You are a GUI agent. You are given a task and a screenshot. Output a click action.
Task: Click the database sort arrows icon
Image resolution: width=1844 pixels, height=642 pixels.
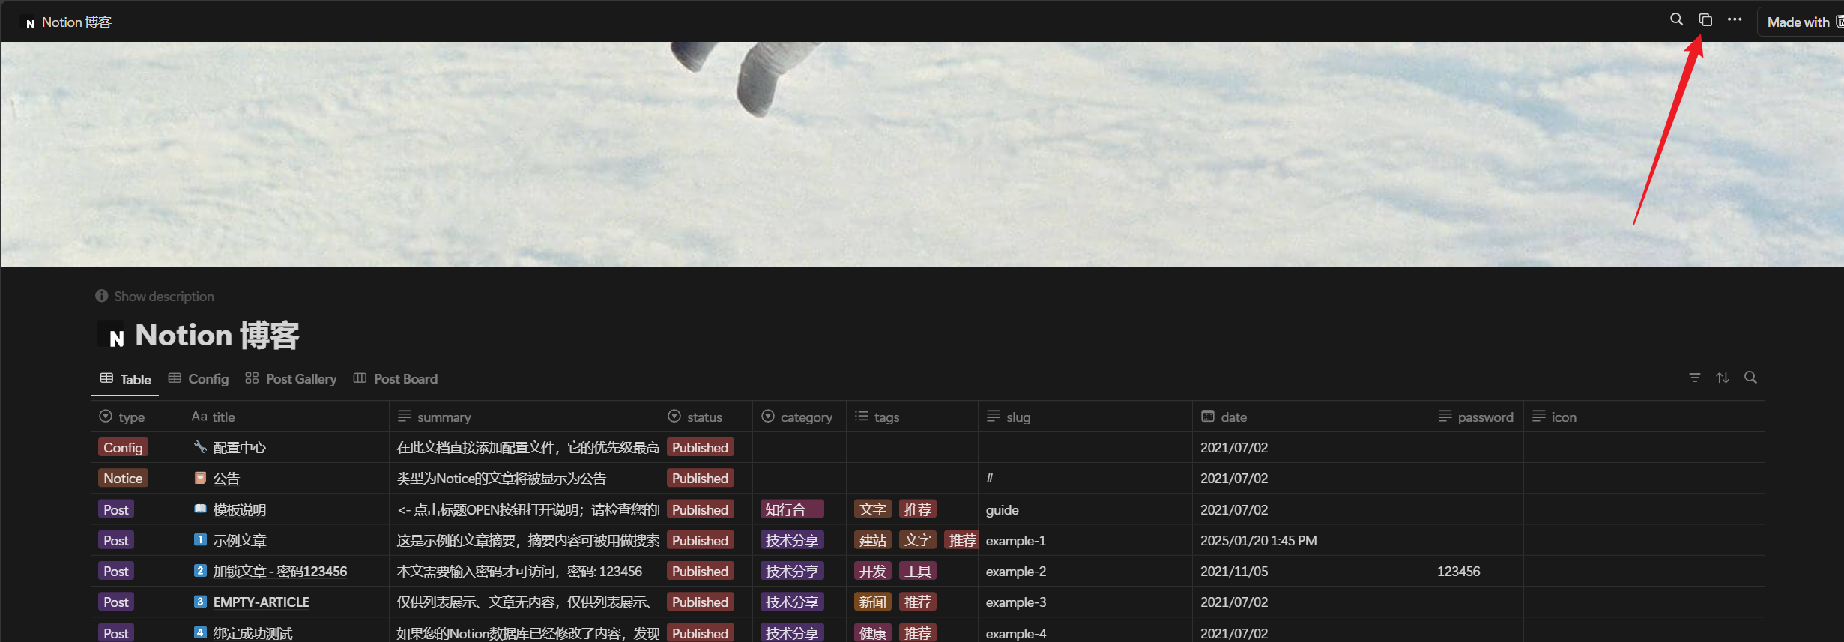(1723, 378)
